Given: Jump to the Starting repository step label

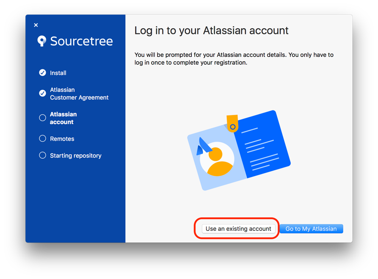Looking at the screenshot, I should 75,156.
